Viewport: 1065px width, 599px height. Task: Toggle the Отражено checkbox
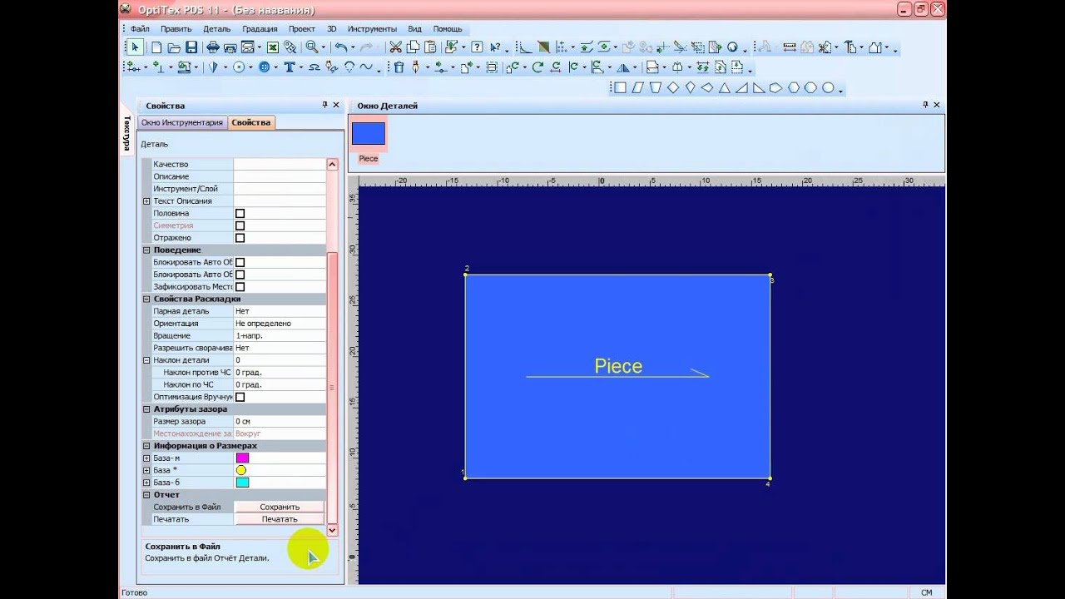click(x=240, y=238)
